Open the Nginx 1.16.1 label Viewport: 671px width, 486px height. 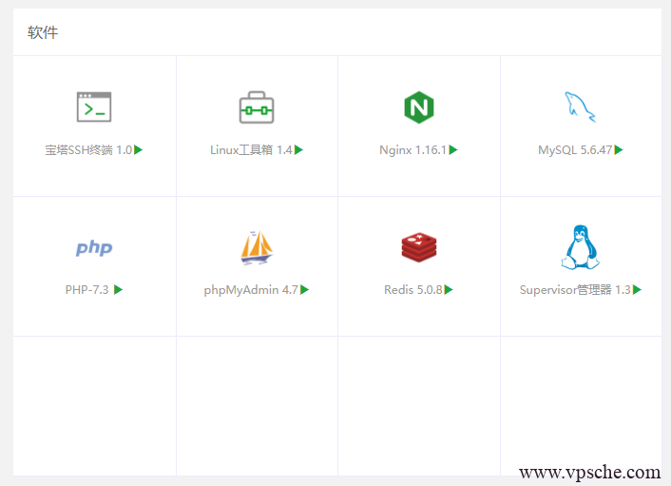[412, 150]
